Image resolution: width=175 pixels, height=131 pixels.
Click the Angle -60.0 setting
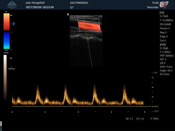coord(166,71)
